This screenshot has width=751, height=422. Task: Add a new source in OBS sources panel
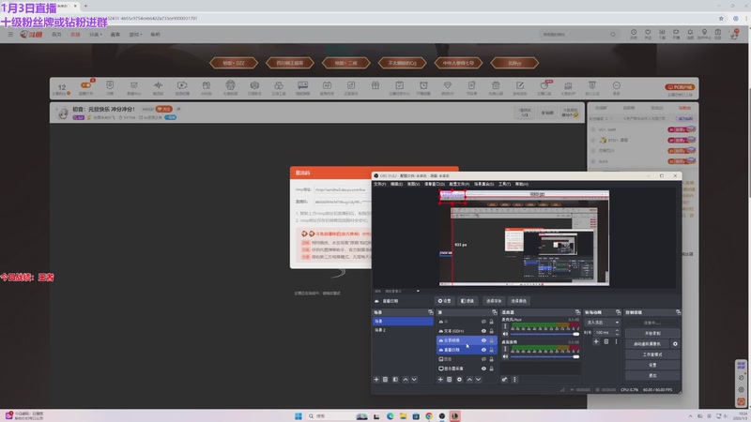440,380
